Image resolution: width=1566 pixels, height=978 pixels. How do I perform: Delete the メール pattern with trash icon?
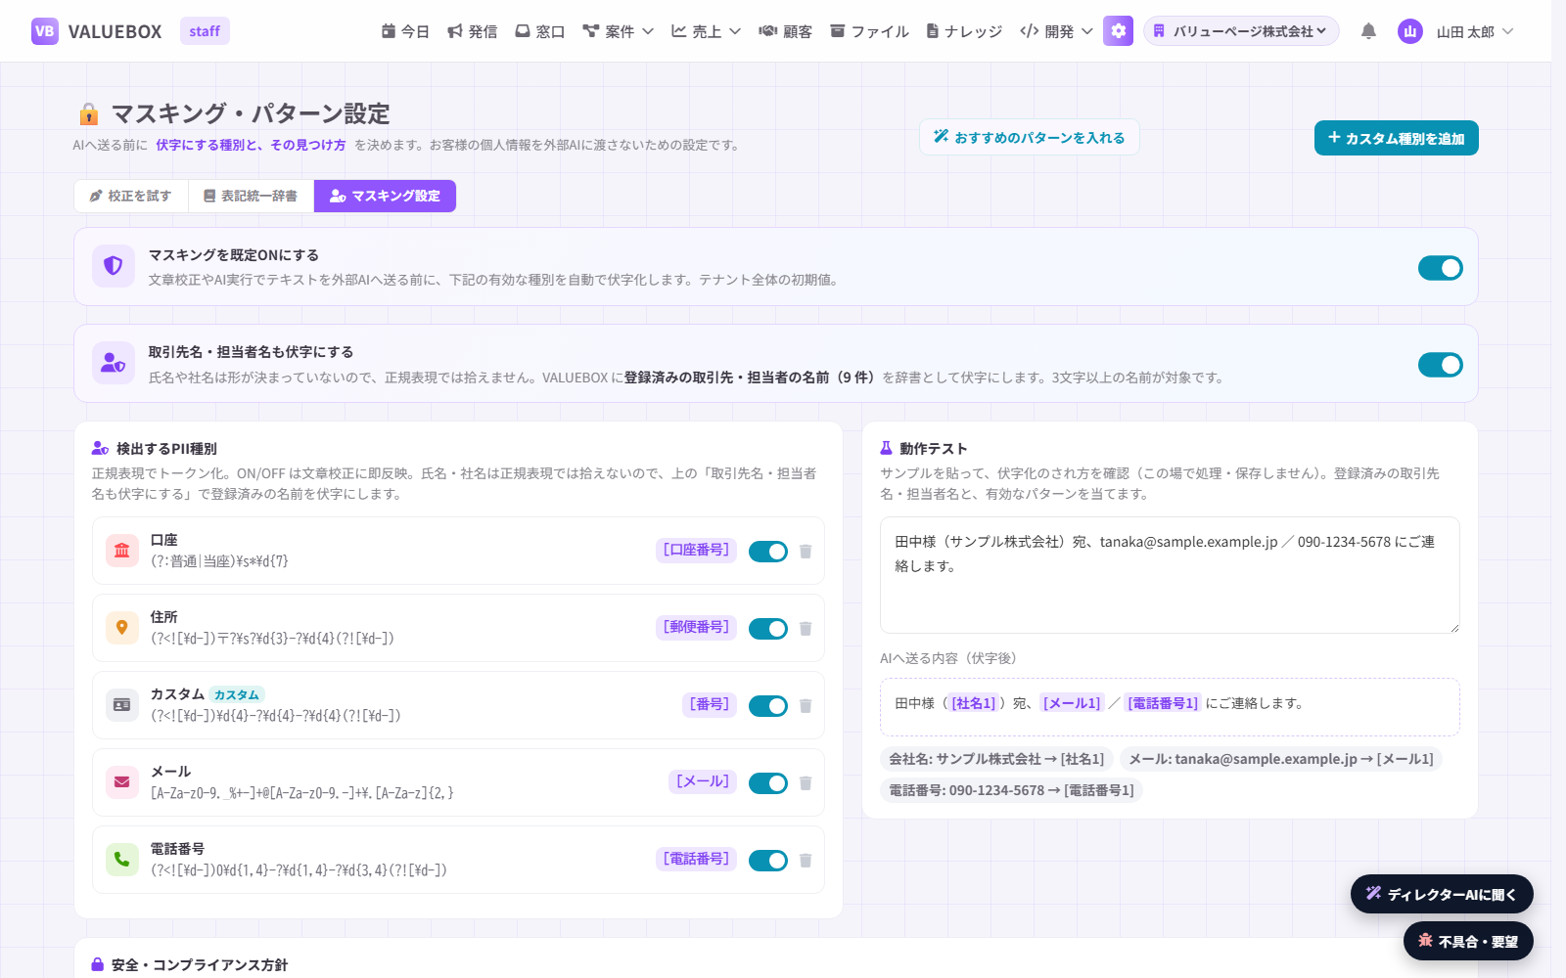(806, 783)
